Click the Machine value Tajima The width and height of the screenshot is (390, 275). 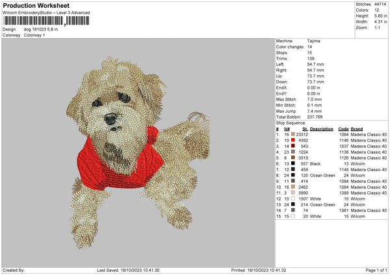tap(313, 40)
